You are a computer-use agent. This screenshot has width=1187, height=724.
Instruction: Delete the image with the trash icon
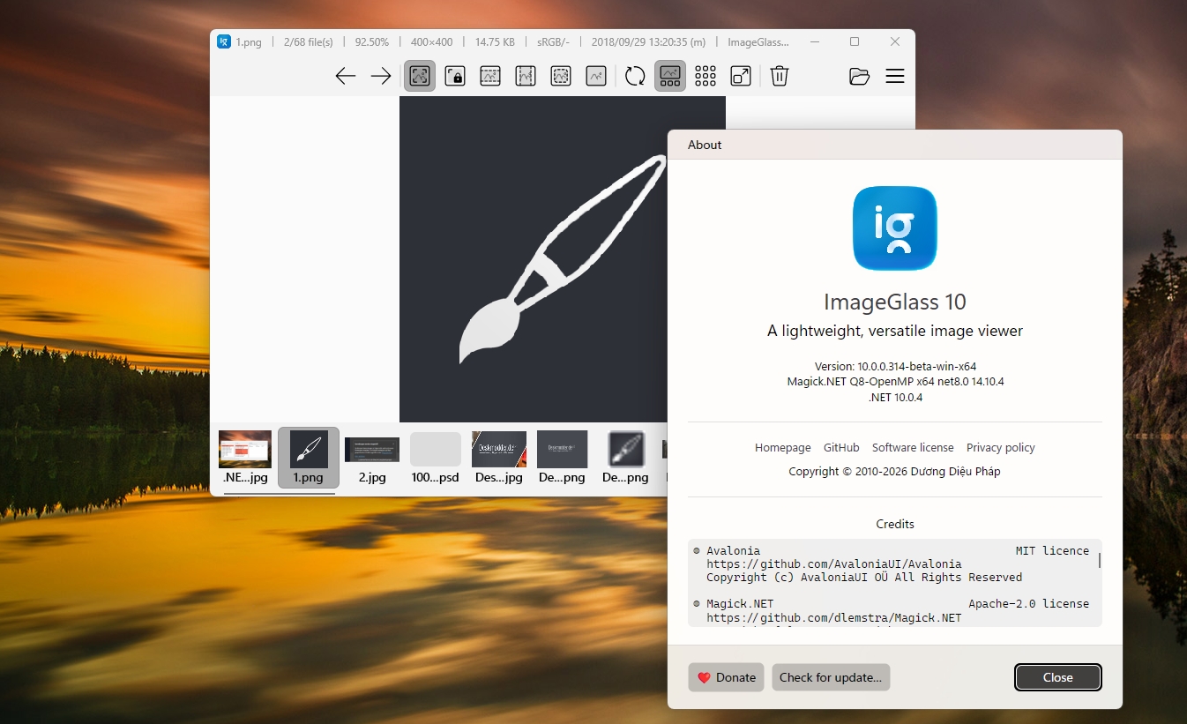point(779,77)
